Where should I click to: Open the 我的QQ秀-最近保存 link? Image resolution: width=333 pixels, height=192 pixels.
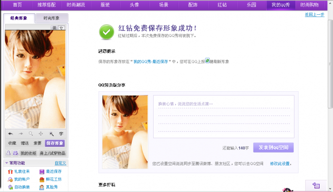click(x=151, y=62)
